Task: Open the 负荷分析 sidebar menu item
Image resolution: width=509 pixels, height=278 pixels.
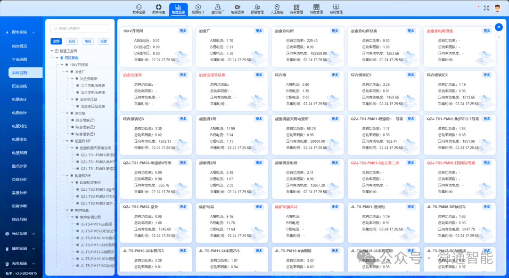Action: pyautogui.click(x=19, y=180)
